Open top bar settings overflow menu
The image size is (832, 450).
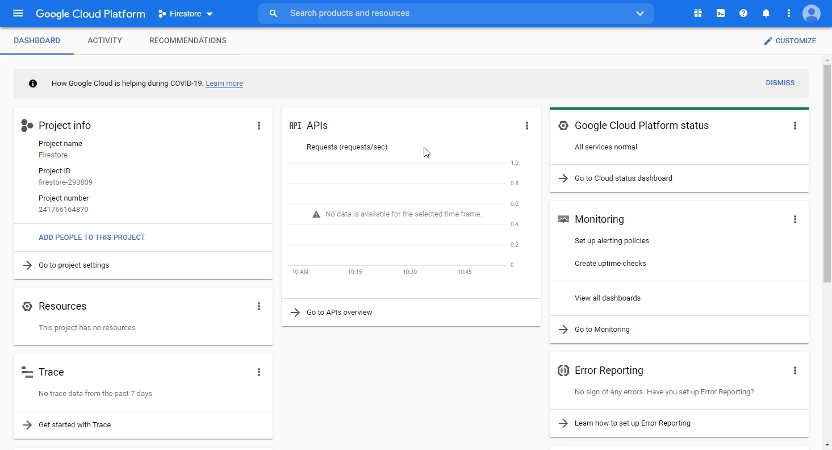789,13
